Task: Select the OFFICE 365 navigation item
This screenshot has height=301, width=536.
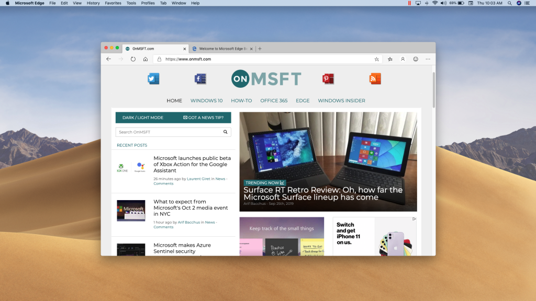Action: 274,100
